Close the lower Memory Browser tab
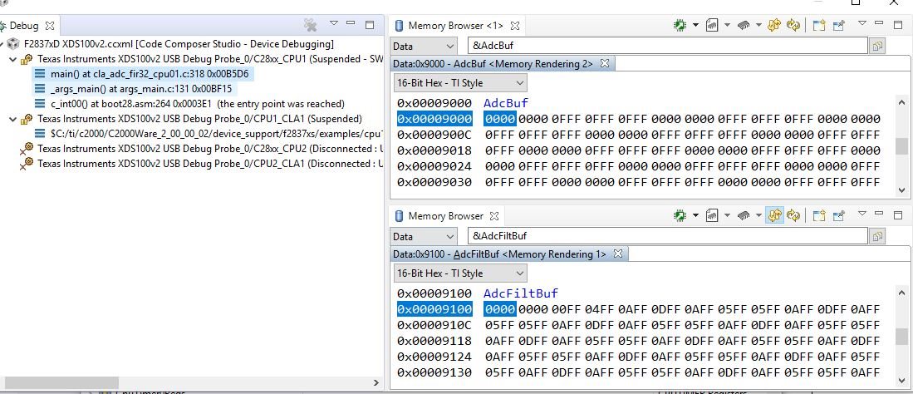Viewport: 913px width, 394px height. [494, 216]
